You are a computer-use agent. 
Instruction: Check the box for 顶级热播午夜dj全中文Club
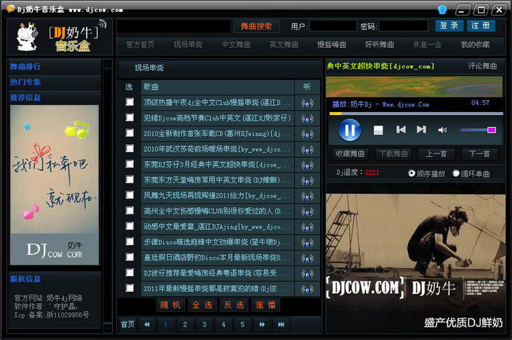[129, 102]
